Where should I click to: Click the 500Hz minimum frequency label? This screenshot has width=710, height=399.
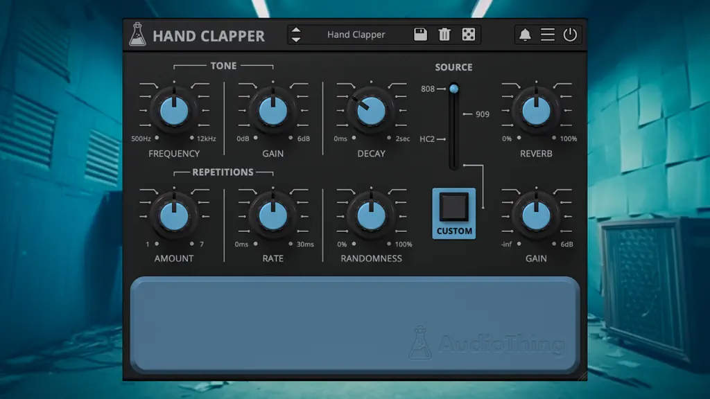pos(141,139)
